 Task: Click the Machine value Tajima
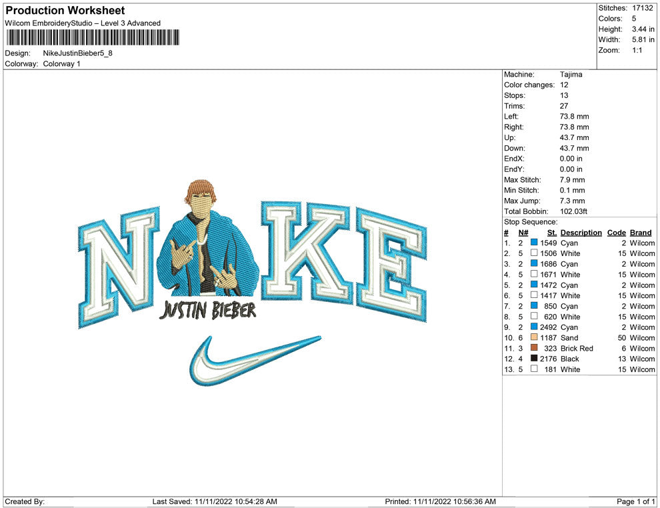click(x=571, y=74)
